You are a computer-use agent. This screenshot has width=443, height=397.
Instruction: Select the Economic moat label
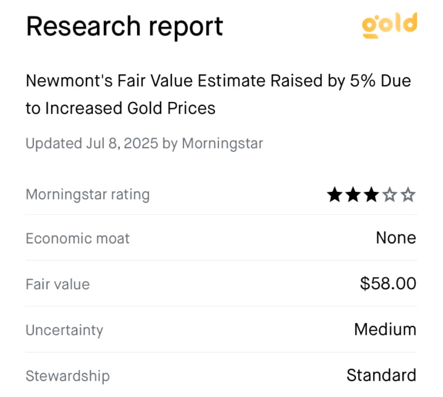click(x=77, y=238)
